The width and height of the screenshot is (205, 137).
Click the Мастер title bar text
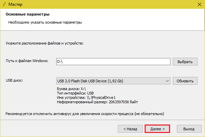pos(16,5)
